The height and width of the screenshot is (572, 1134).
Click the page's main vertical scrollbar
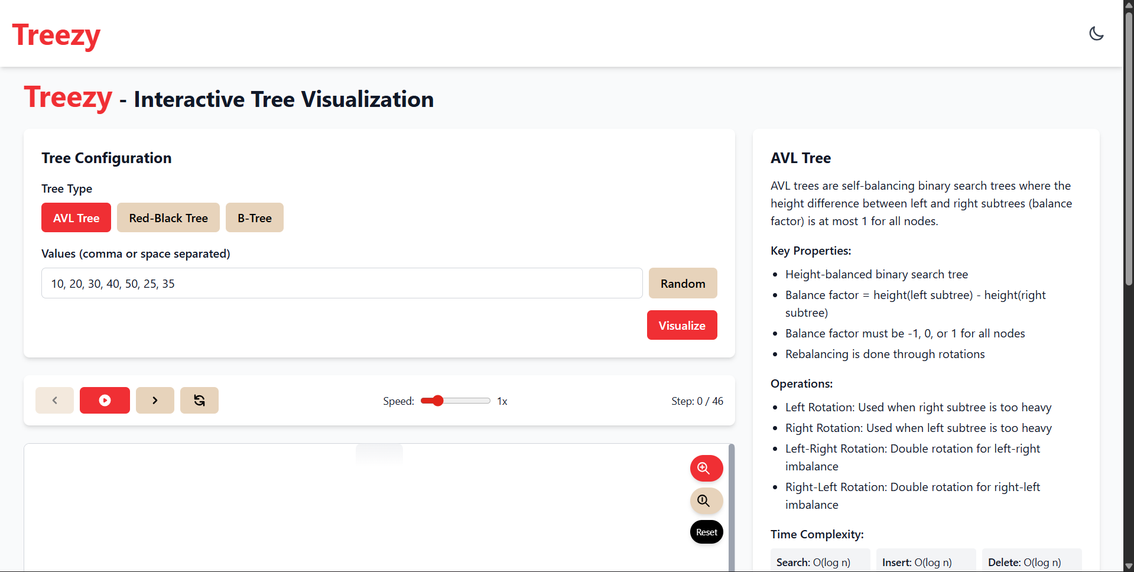[x=1129, y=148]
